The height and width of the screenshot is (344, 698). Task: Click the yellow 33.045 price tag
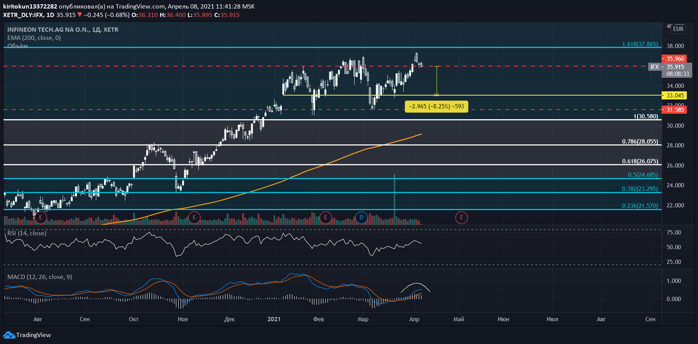[x=675, y=95]
